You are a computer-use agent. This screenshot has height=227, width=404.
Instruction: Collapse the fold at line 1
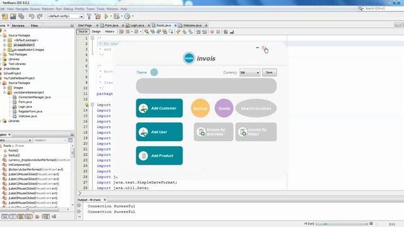coord(92,38)
